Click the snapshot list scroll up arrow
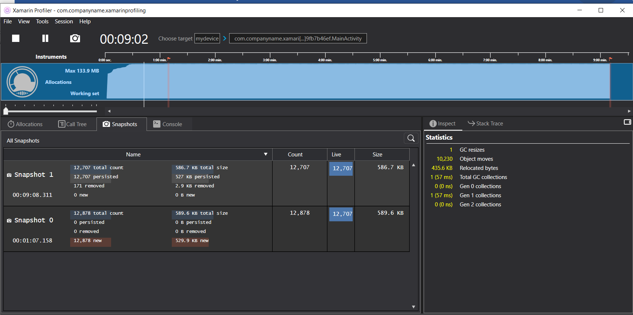The width and height of the screenshot is (633, 315). (413, 165)
